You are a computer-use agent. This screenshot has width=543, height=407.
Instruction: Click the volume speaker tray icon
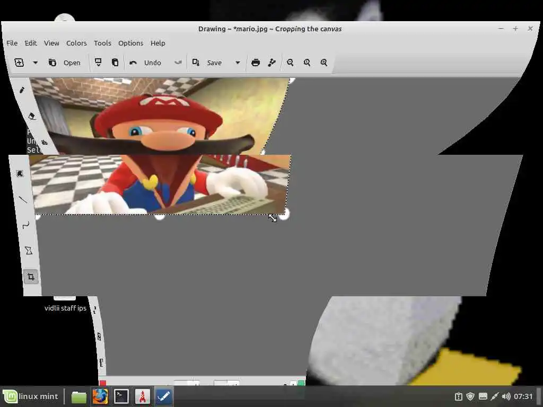tap(506, 396)
